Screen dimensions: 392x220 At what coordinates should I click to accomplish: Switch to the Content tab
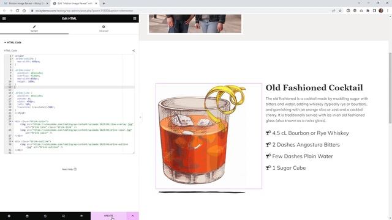(x=34, y=29)
